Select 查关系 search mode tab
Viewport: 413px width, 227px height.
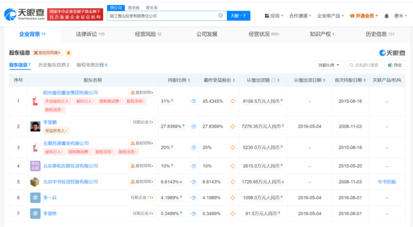click(x=152, y=8)
